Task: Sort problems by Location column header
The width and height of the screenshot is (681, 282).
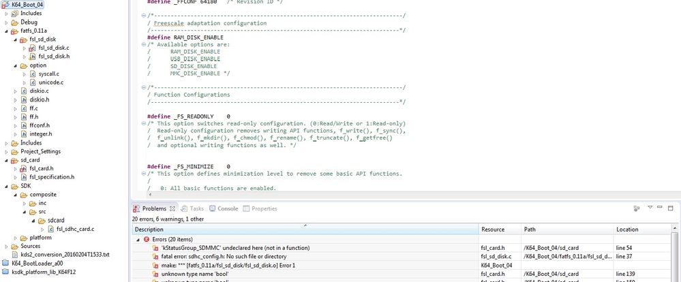Action: coord(642,229)
